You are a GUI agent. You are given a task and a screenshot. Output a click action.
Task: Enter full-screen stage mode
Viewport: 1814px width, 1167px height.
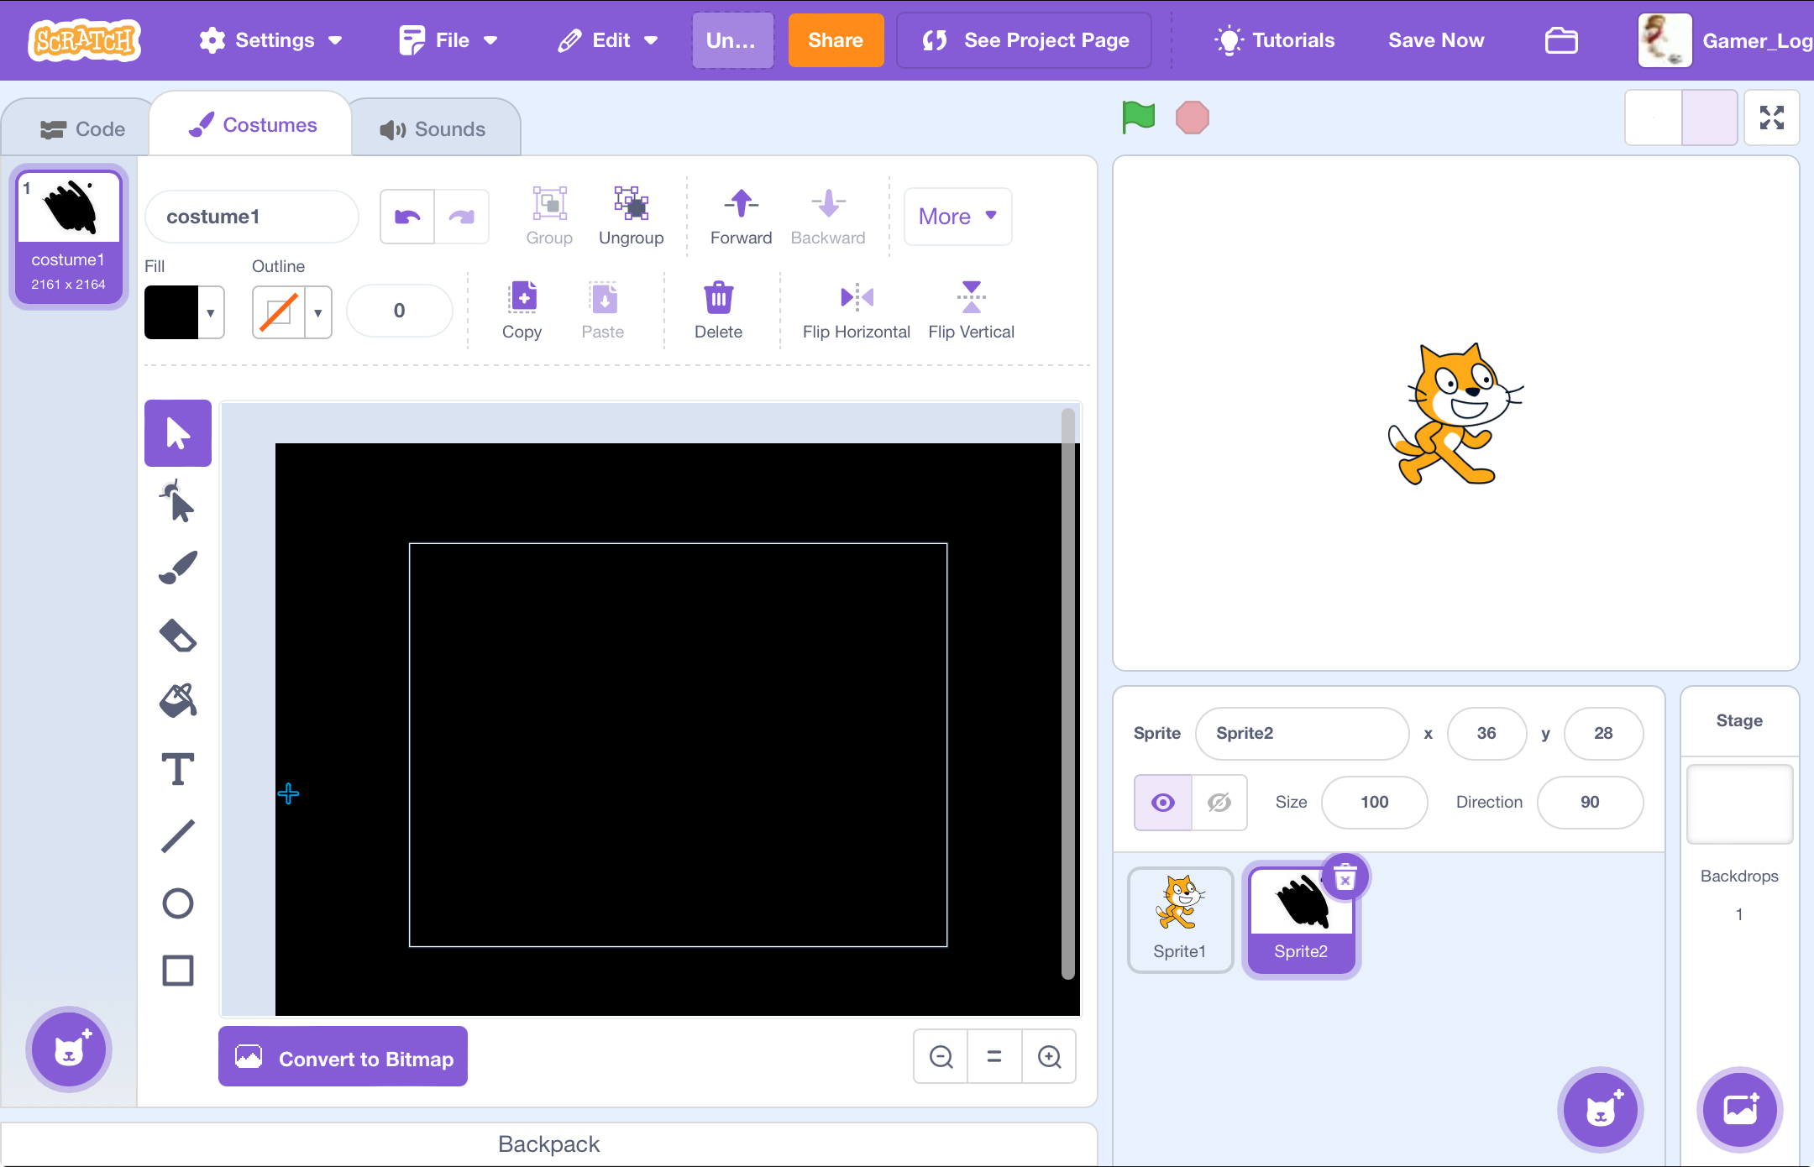click(1771, 118)
